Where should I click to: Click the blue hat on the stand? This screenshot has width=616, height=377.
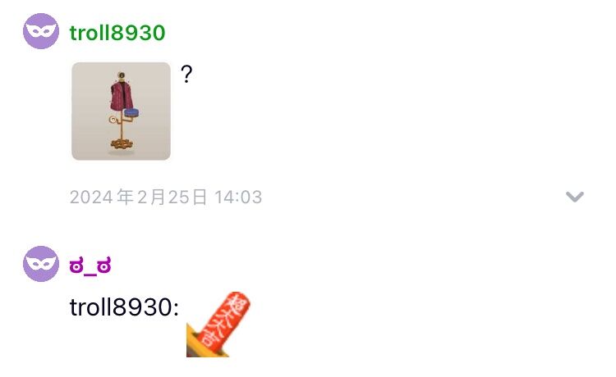[131, 113]
